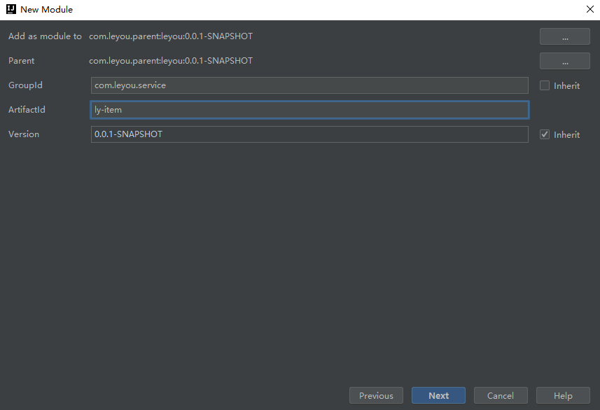Open browse button for Add as module to
Screen dimensions: 600x410
point(565,36)
